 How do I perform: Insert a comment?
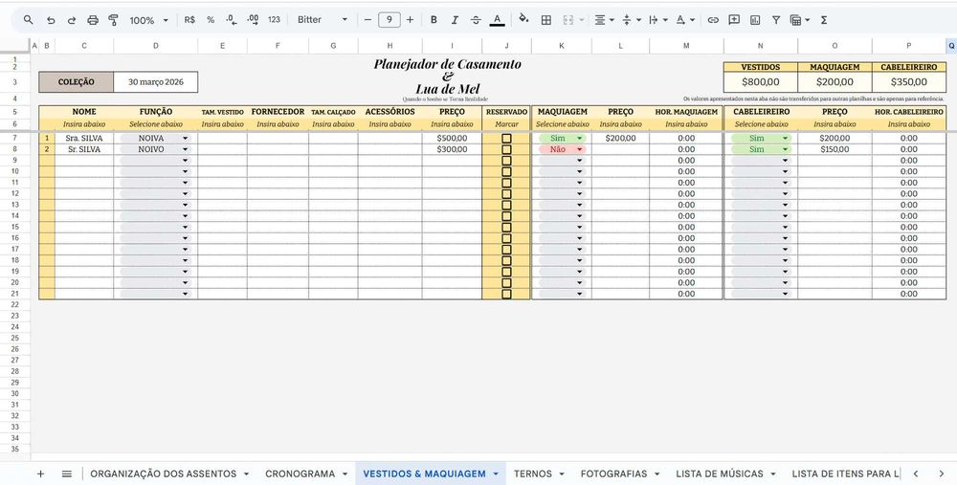tap(734, 19)
